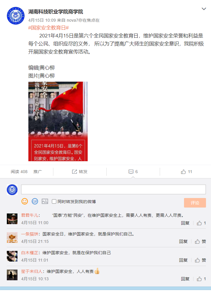Insert a GIF using the GIF icon

[35, 201]
